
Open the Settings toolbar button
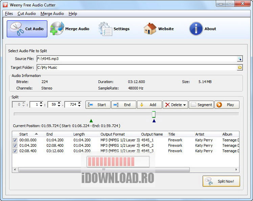point(114,29)
